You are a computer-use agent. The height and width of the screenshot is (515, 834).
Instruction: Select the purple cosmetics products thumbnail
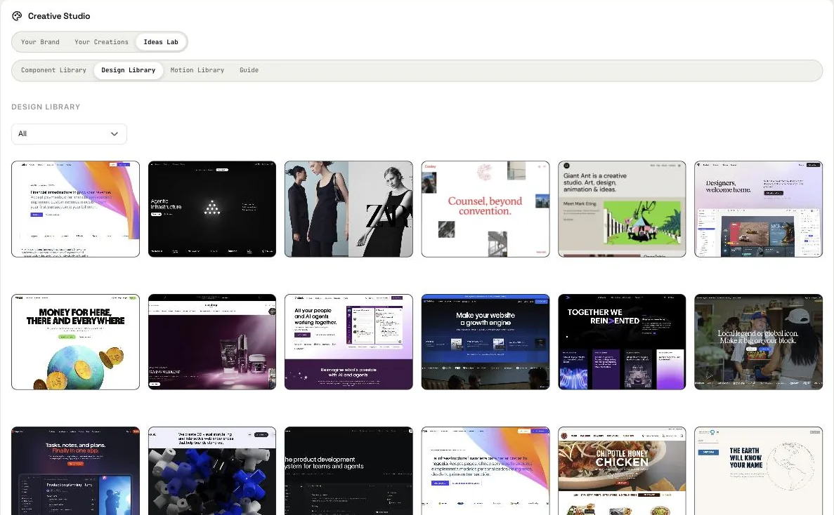click(212, 342)
